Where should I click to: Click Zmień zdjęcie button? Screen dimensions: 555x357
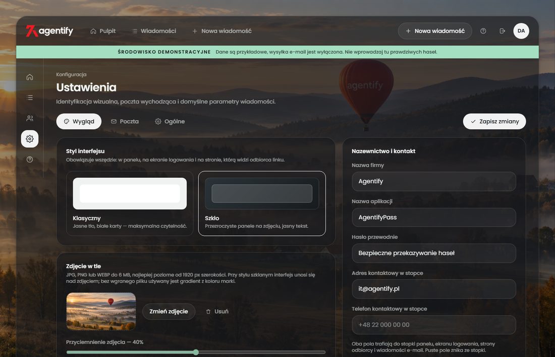(169, 312)
